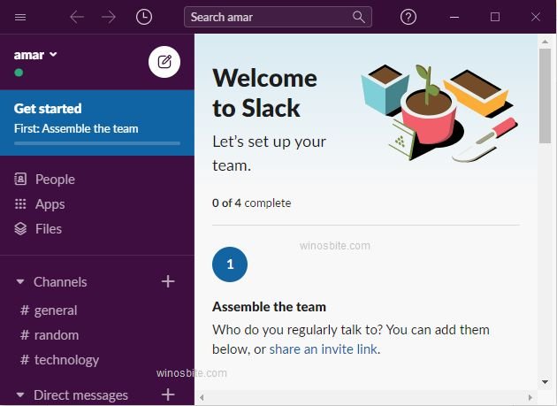The image size is (557, 406).
Task: Add a channel with plus icon
Action: click(168, 281)
